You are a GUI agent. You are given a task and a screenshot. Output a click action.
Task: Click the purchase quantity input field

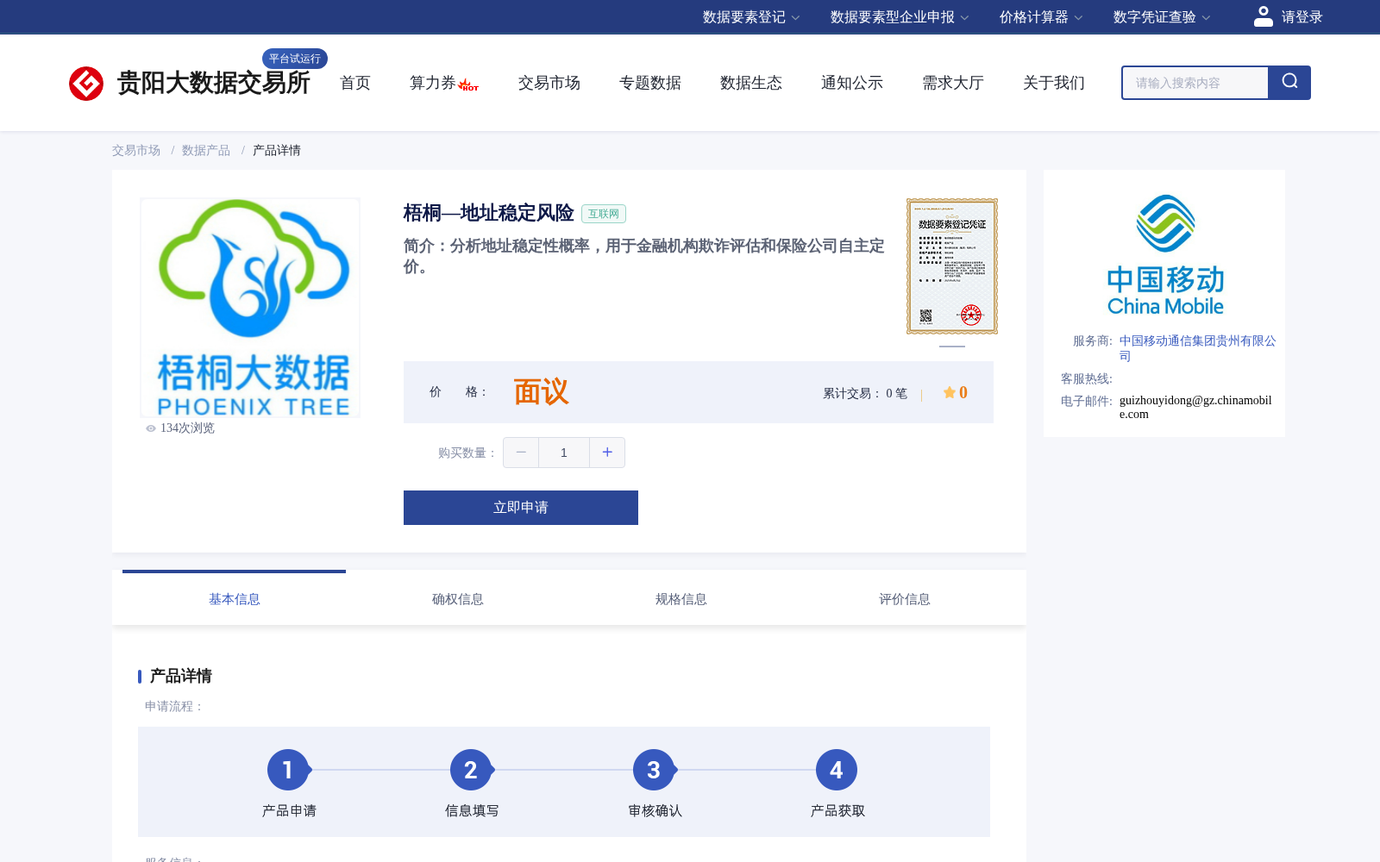point(564,453)
